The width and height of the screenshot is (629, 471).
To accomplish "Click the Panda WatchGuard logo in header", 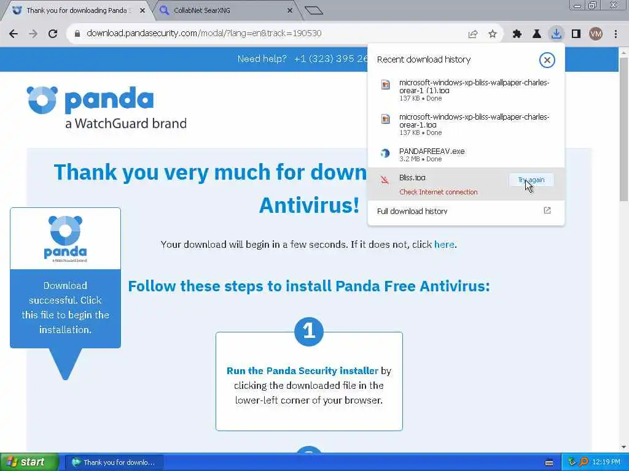I will point(107,107).
